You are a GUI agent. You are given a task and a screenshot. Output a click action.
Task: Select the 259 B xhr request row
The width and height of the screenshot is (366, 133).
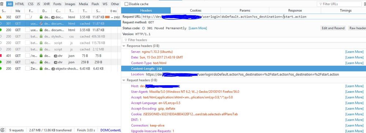pos(60,62)
